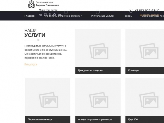Click the phone handset icon

click(131, 11)
